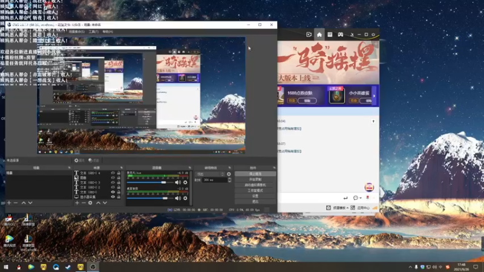Remove selected source with minus icon
Screen dimensions: 484x272
pos(83,202)
